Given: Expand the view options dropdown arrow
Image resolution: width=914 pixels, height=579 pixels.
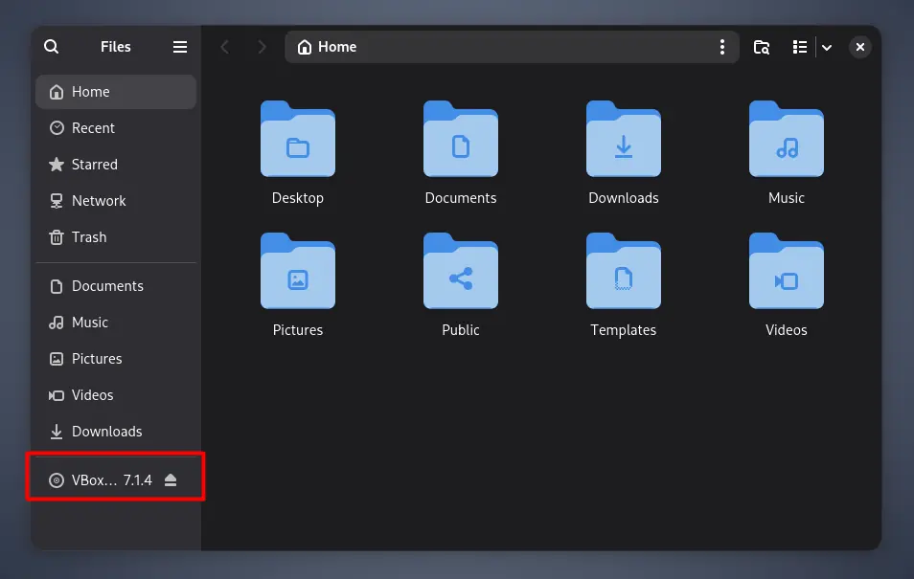Looking at the screenshot, I should pyautogui.click(x=827, y=47).
